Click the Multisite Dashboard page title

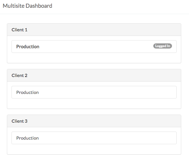coord(27,6)
